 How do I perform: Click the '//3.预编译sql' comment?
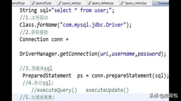pyautogui.click(x=36, y=68)
